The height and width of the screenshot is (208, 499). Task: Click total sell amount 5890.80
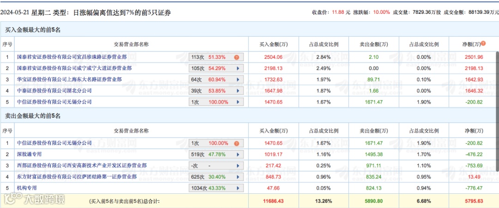pyautogui.click(x=374, y=202)
